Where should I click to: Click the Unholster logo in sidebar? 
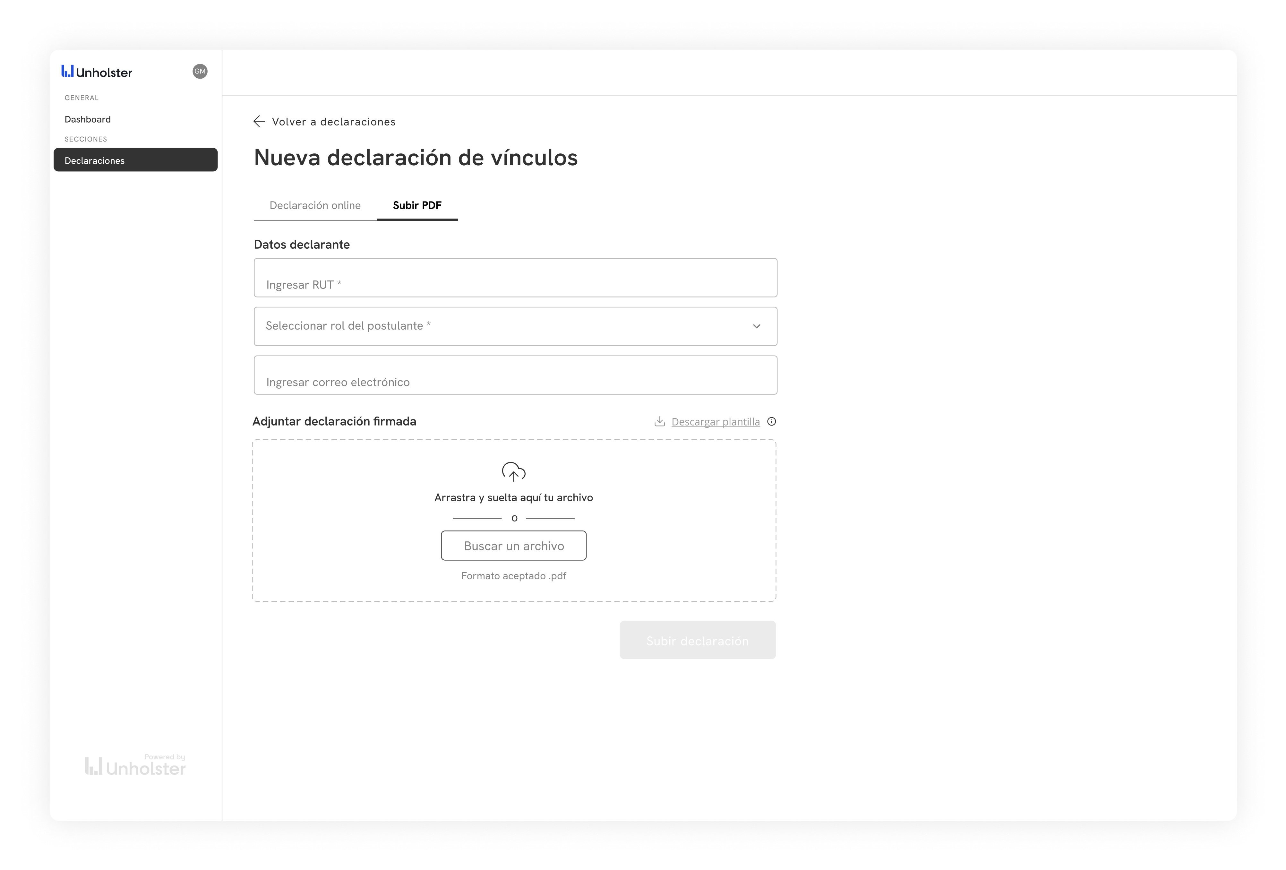pos(97,72)
